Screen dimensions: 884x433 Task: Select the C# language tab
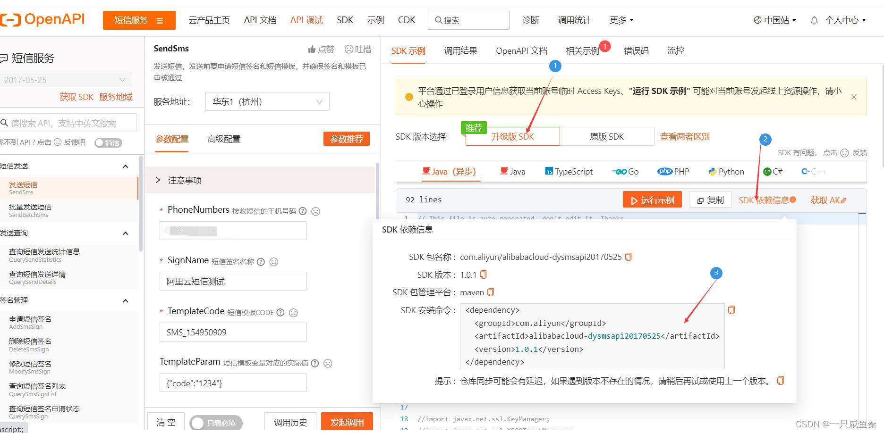pos(773,172)
